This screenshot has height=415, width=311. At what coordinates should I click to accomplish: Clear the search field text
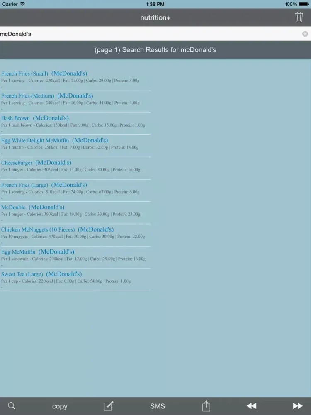[305, 34]
